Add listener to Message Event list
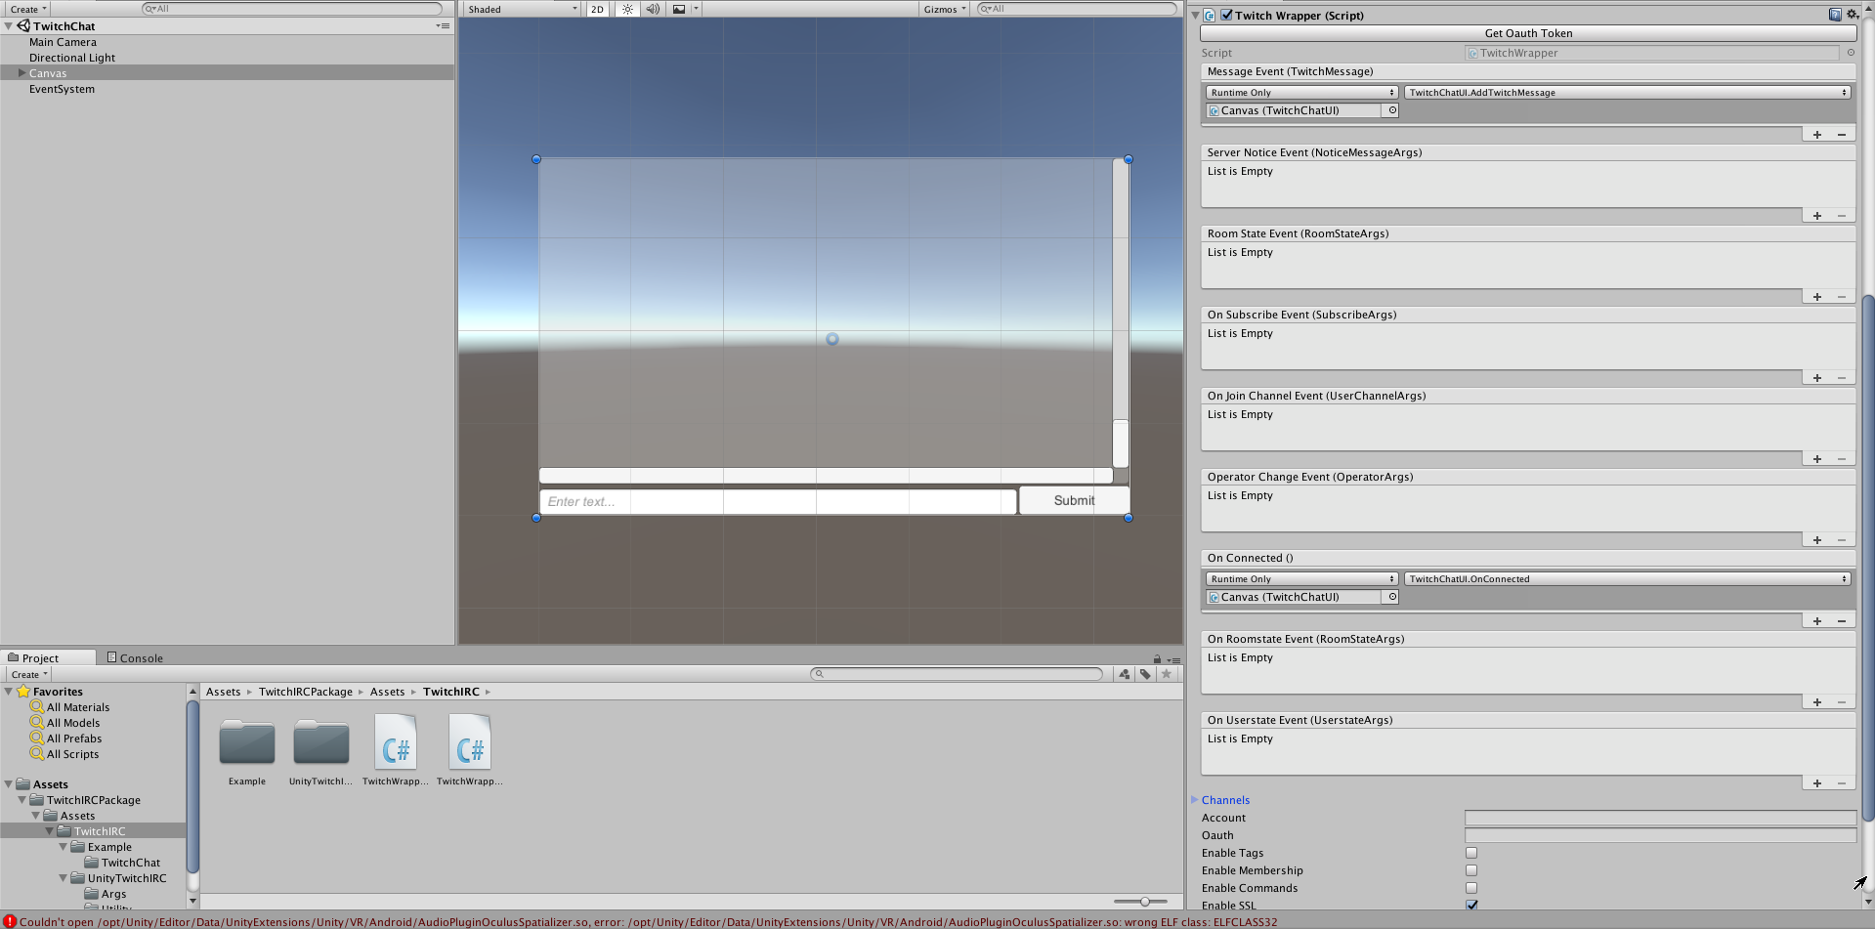 coord(1817,135)
